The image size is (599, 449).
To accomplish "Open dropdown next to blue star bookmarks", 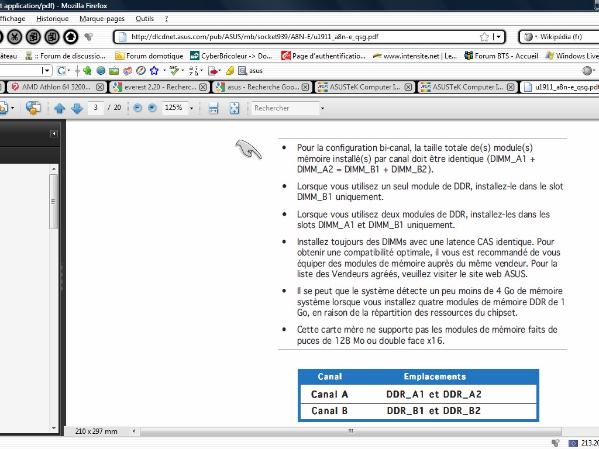I will [164, 71].
